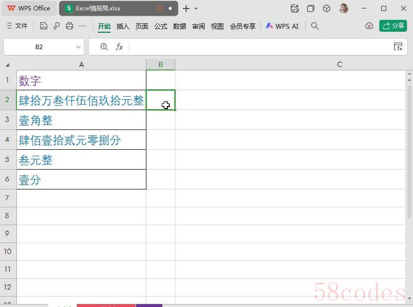Open the 文件 menu
This screenshot has height=307, width=413.
[17, 26]
